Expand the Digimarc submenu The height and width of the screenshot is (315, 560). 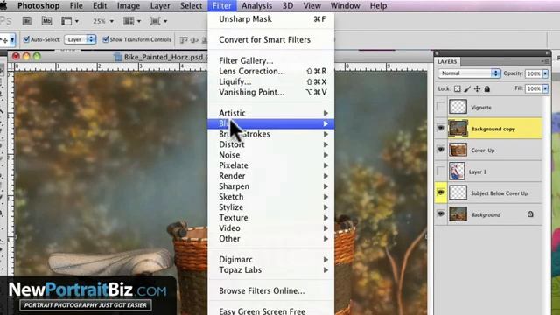pyautogui.click(x=270, y=259)
